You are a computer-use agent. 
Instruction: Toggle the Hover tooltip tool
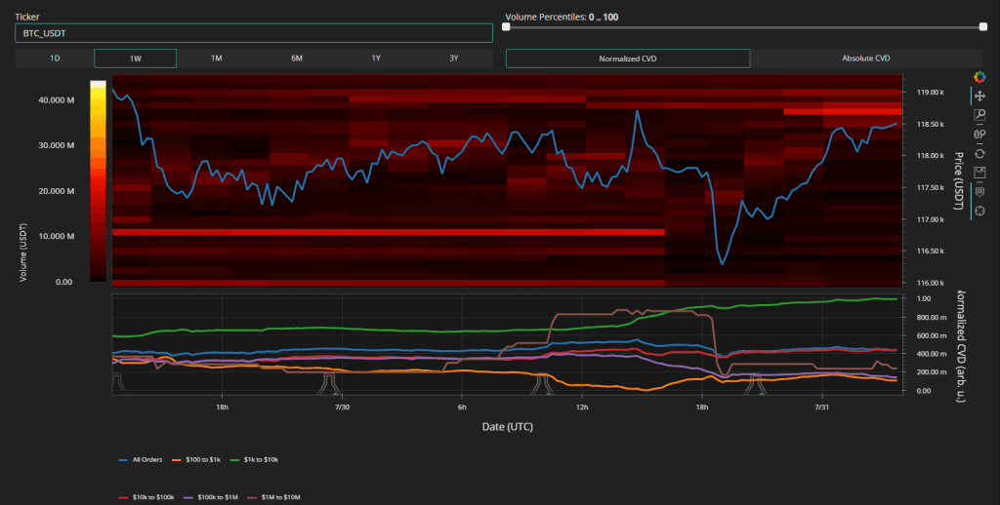979,192
